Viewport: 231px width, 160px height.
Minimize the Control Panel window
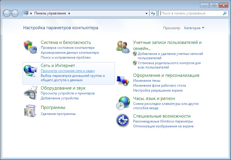pos(204,5)
